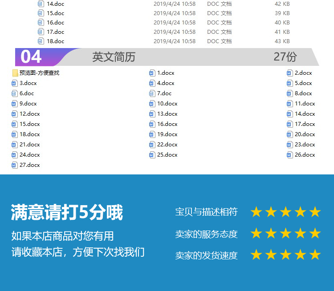Select the 18.doc file icon

tap(41, 41)
